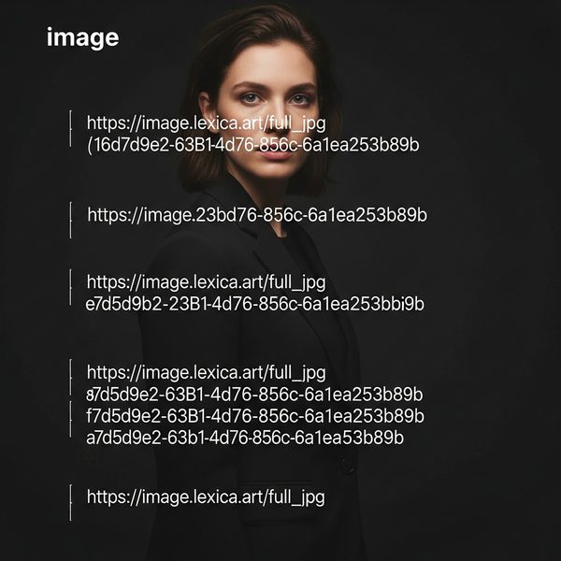Open the https://image.23bd76-856c link
The height and width of the screenshot is (561, 561).
(x=257, y=215)
